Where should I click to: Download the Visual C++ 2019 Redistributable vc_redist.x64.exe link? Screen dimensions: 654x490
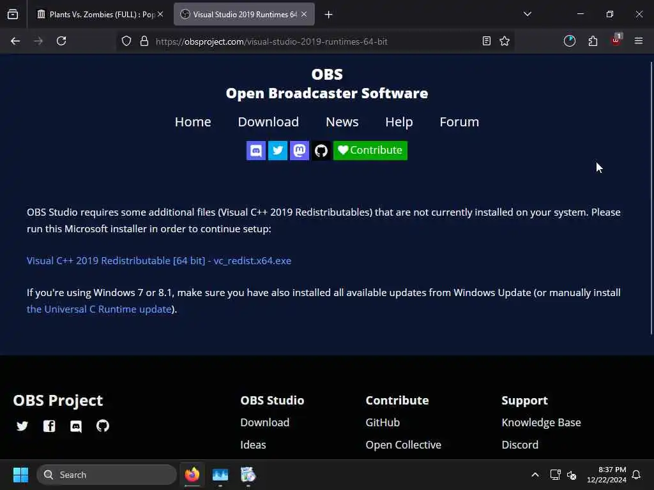159,261
